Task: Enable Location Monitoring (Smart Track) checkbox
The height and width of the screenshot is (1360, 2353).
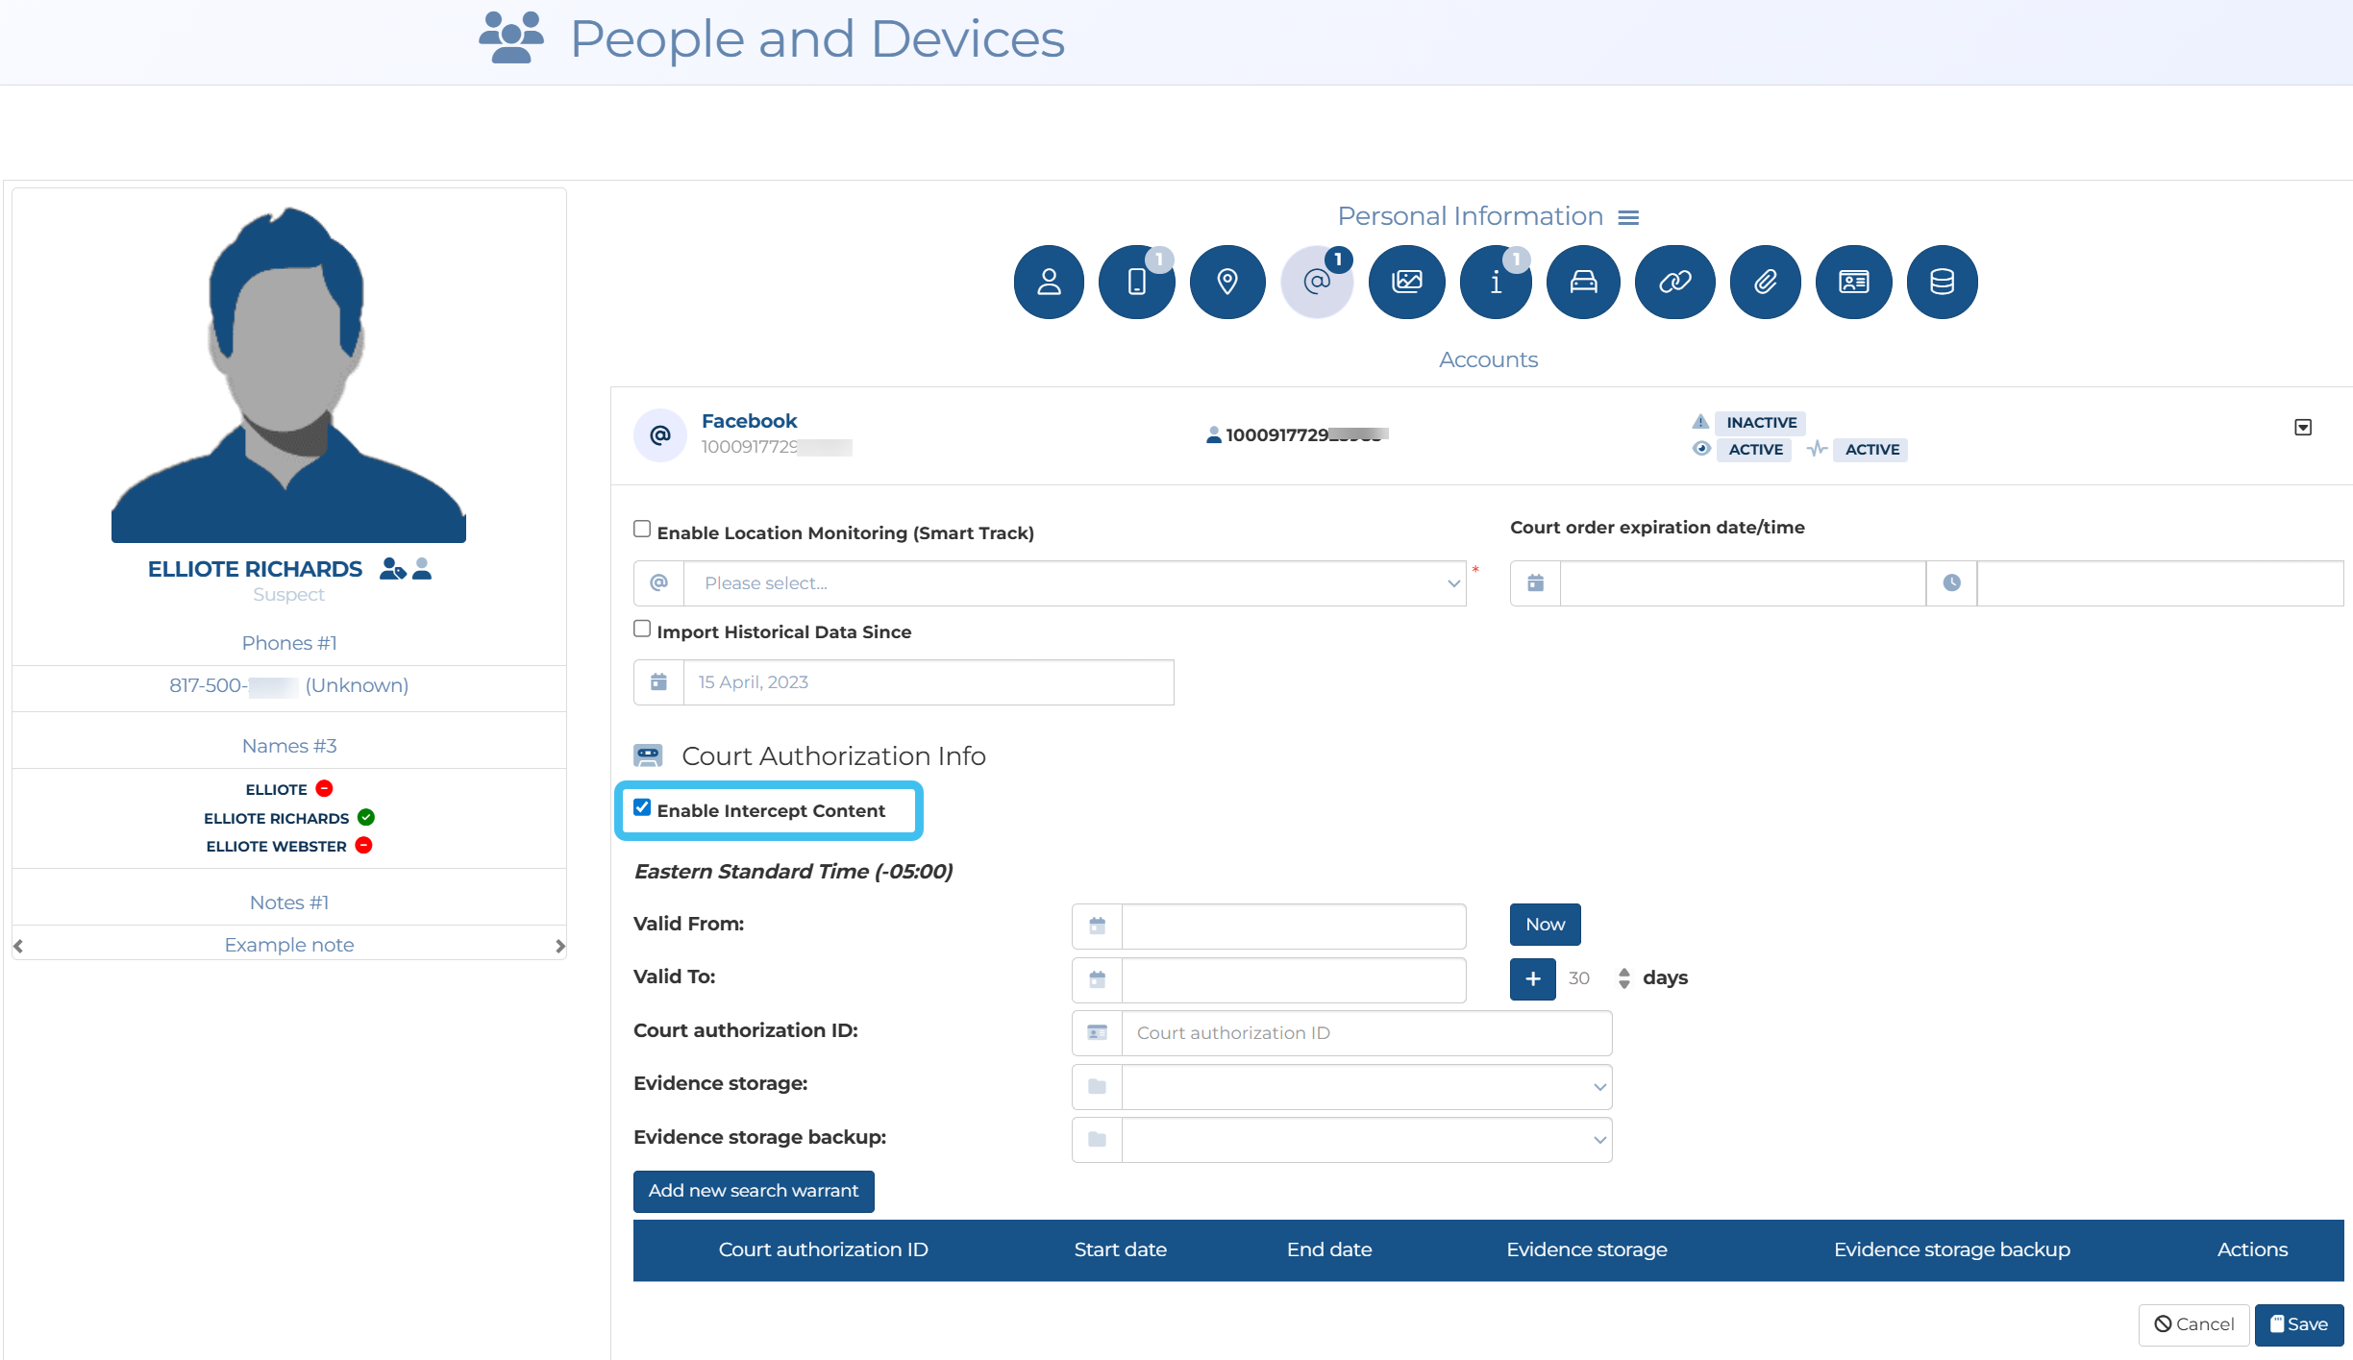Action: [642, 530]
